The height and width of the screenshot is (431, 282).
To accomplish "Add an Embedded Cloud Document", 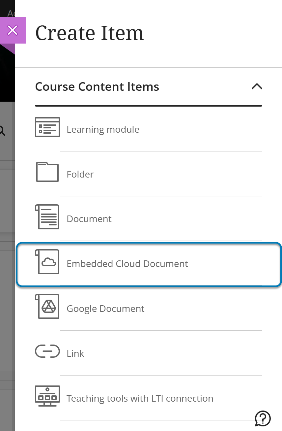I will [127, 264].
